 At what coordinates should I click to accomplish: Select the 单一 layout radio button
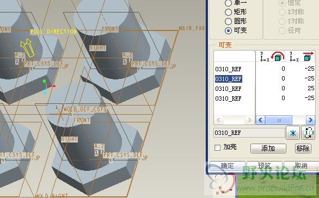point(228,3)
